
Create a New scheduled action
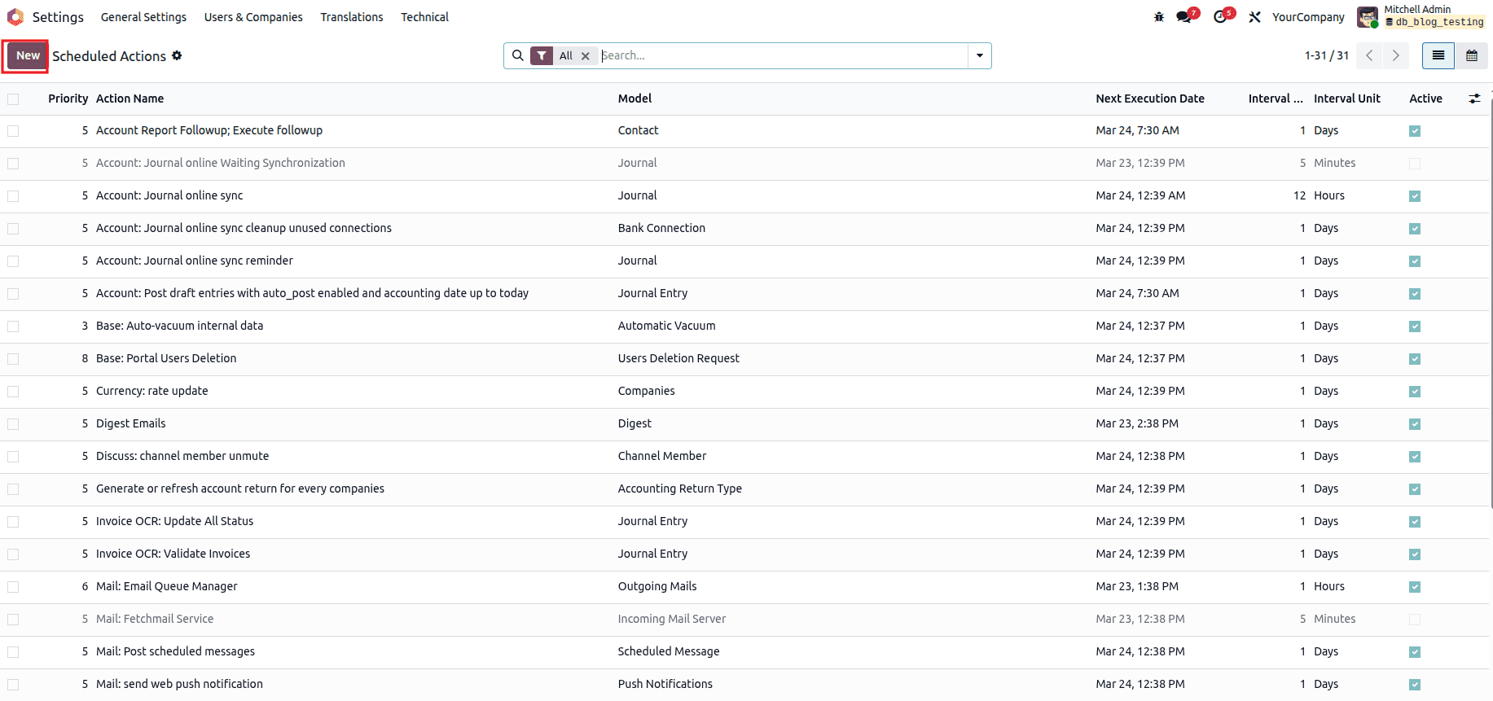click(28, 55)
